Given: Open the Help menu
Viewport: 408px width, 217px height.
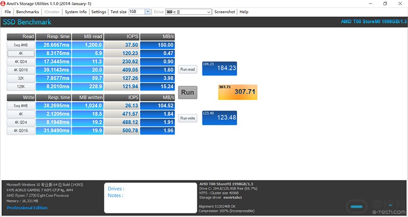Looking at the screenshot, I should tap(244, 12).
